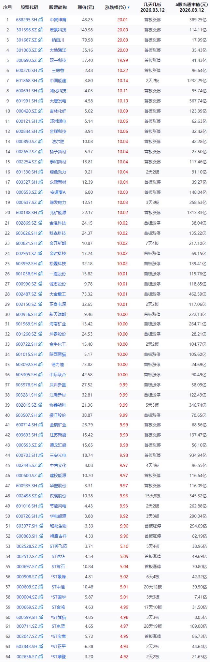Open the chart icon for 002015.SZ

point(40,405)
